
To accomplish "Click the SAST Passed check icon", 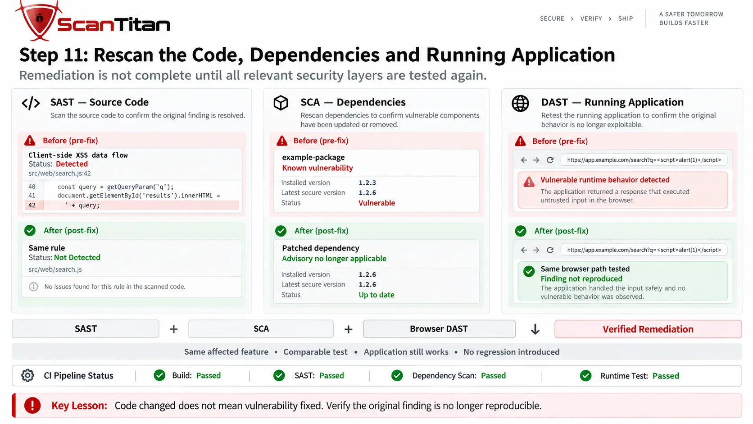I will point(279,375).
